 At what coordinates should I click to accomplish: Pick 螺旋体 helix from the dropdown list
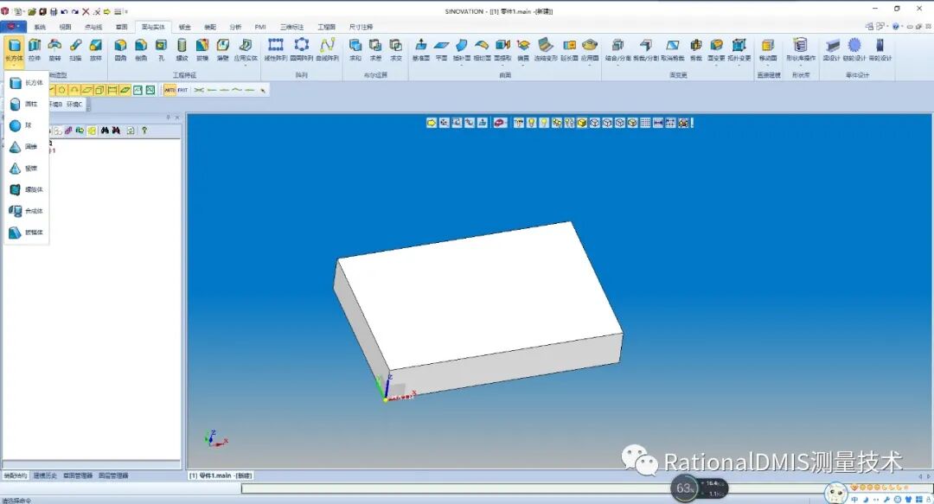26,189
